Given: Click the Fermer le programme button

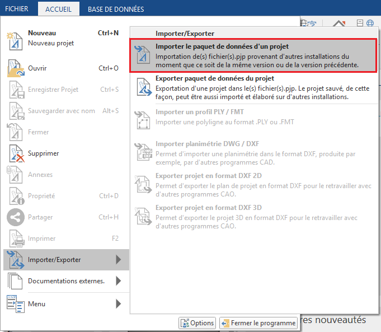Looking at the screenshot, I should [x=258, y=323].
